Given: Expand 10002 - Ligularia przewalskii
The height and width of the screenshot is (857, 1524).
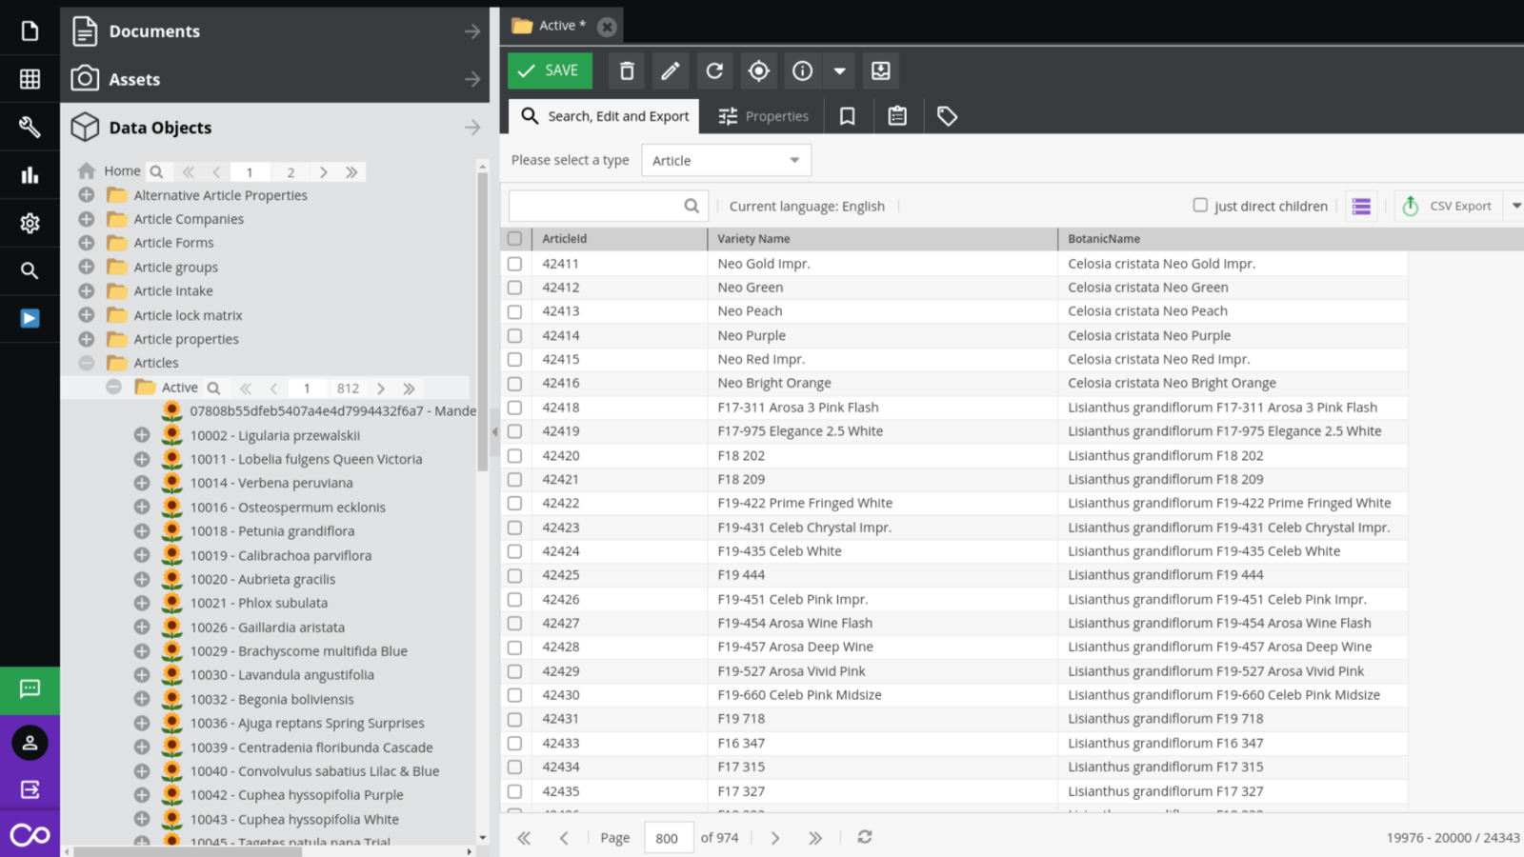Looking at the screenshot, I should point(141,435).
